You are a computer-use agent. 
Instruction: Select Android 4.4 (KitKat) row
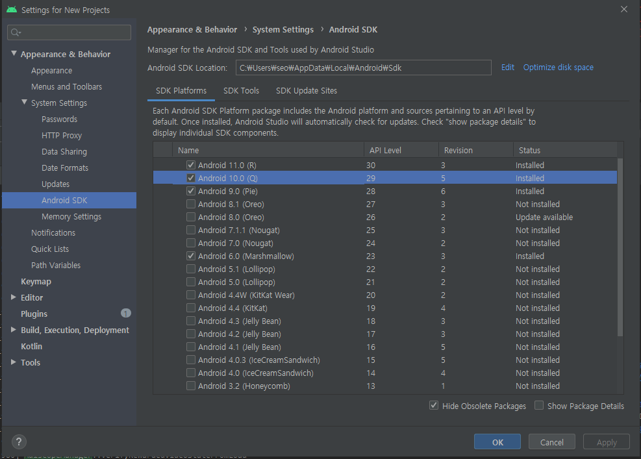click(385, 308)
